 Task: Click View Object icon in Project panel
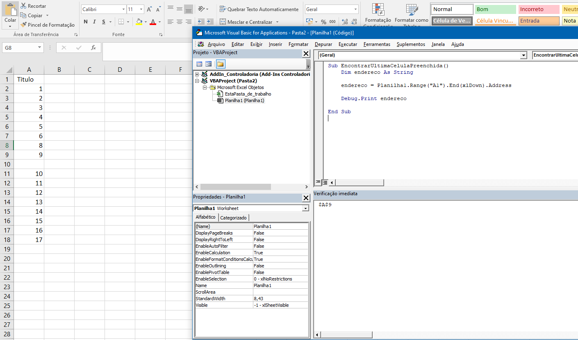click(209, 64)
